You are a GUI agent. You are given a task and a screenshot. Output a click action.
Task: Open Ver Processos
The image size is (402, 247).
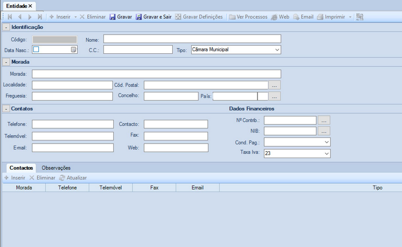click(248, 17)
